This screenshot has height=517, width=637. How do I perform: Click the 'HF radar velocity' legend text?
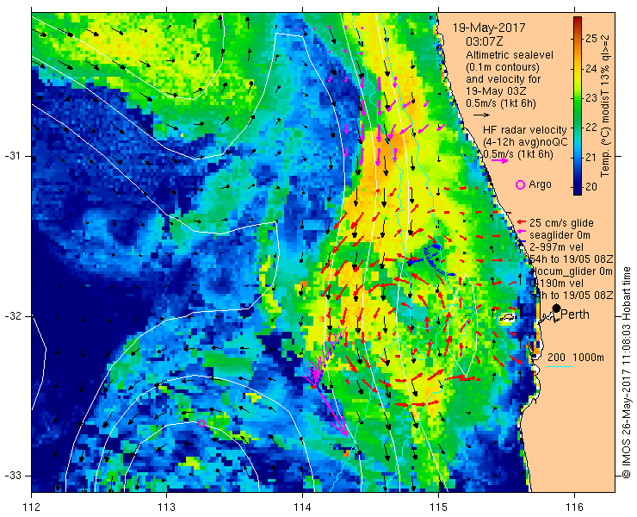point(525,130)
